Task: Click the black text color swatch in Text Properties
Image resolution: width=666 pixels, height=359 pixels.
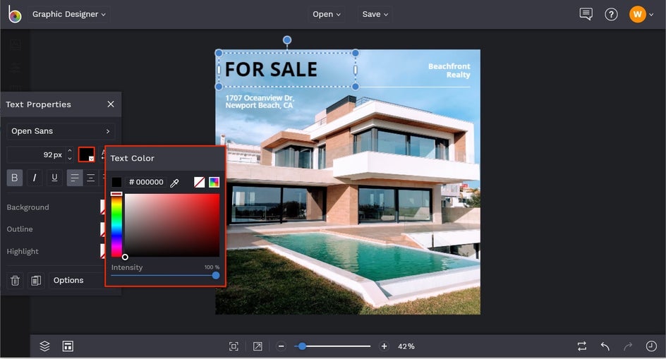Action: [86, 154]
